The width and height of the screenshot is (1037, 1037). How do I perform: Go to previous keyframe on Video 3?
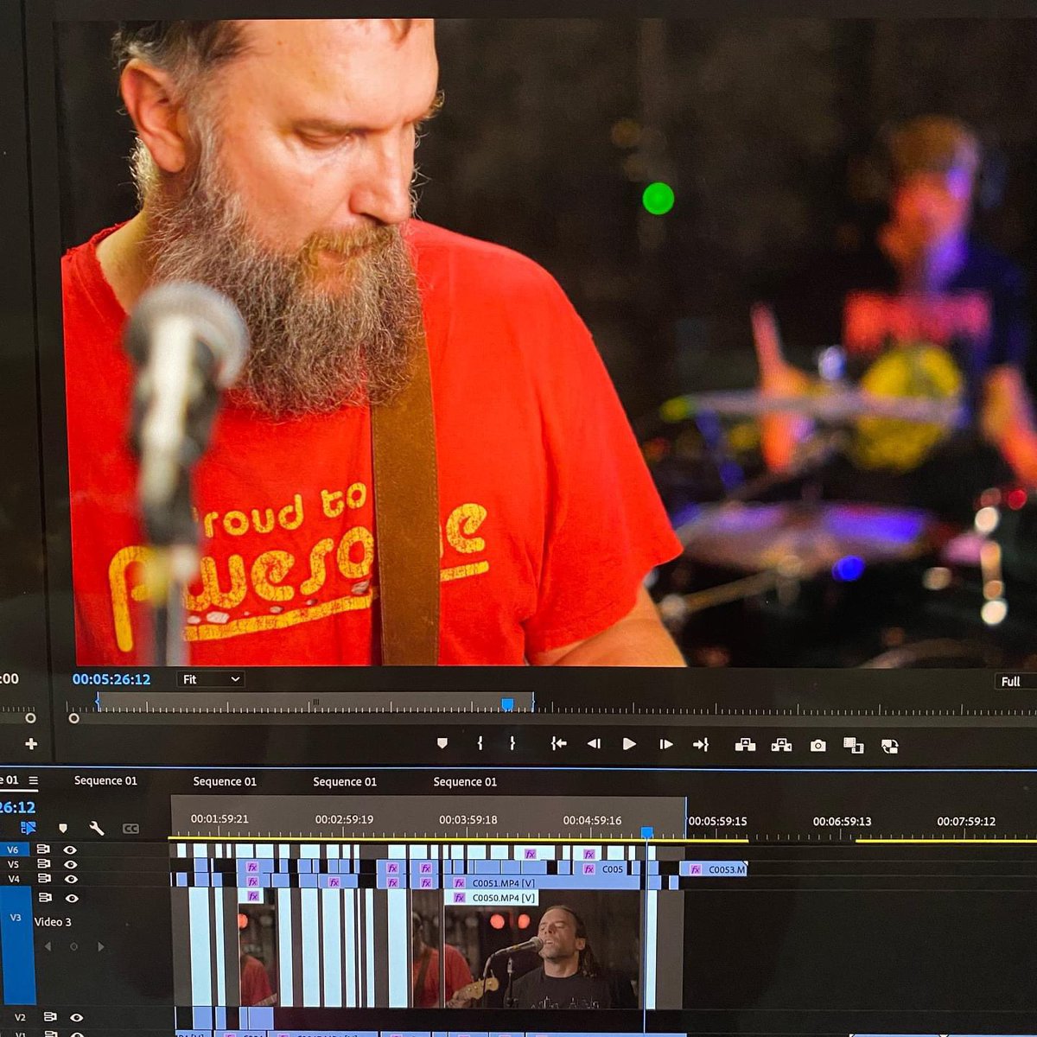[x=48, y=947]
